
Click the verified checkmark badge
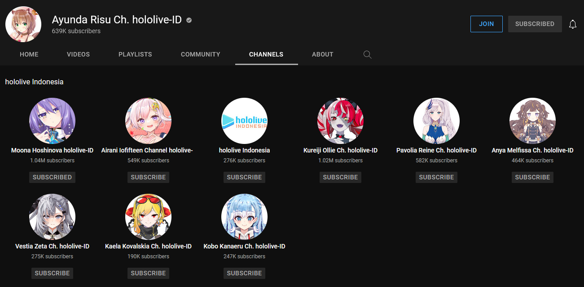tap(189, 20)
